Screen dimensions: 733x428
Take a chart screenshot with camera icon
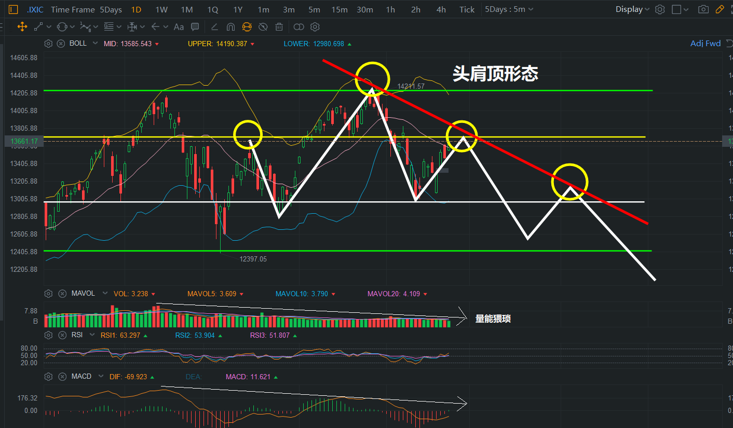[703, 9]
